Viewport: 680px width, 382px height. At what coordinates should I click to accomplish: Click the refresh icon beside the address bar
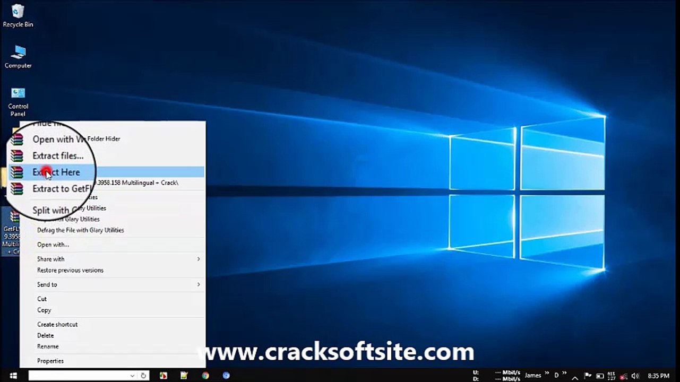(x=143, y=376)
